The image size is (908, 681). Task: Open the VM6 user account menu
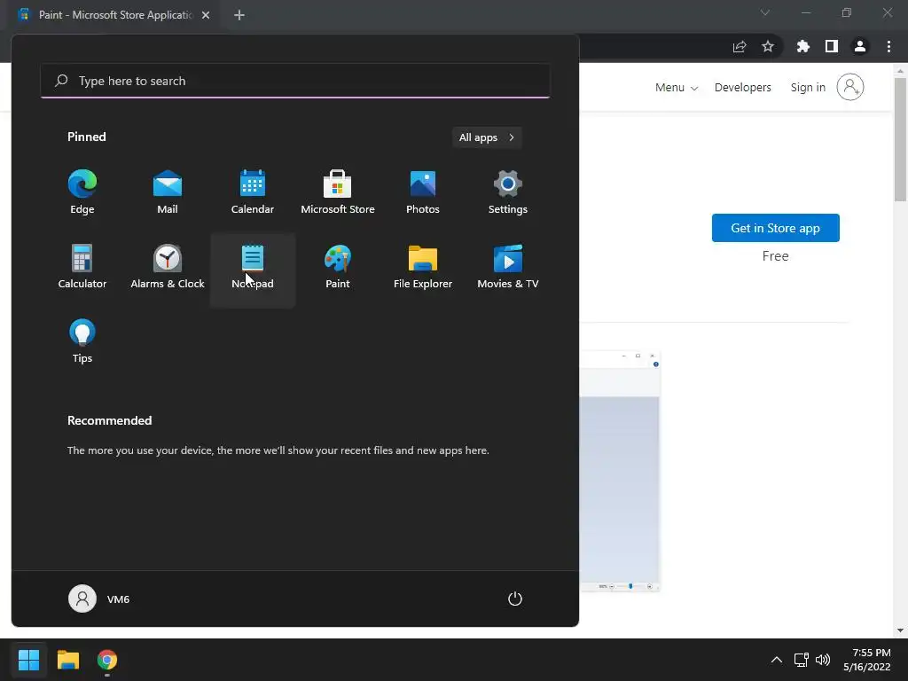point(99,599)
